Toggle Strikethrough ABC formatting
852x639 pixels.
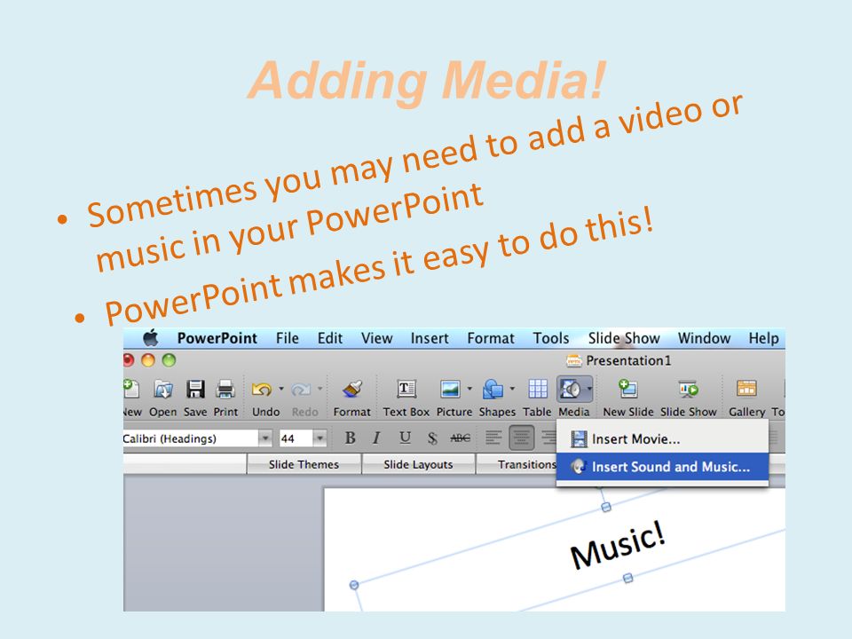pyautogui.click(x=461, y=438)
